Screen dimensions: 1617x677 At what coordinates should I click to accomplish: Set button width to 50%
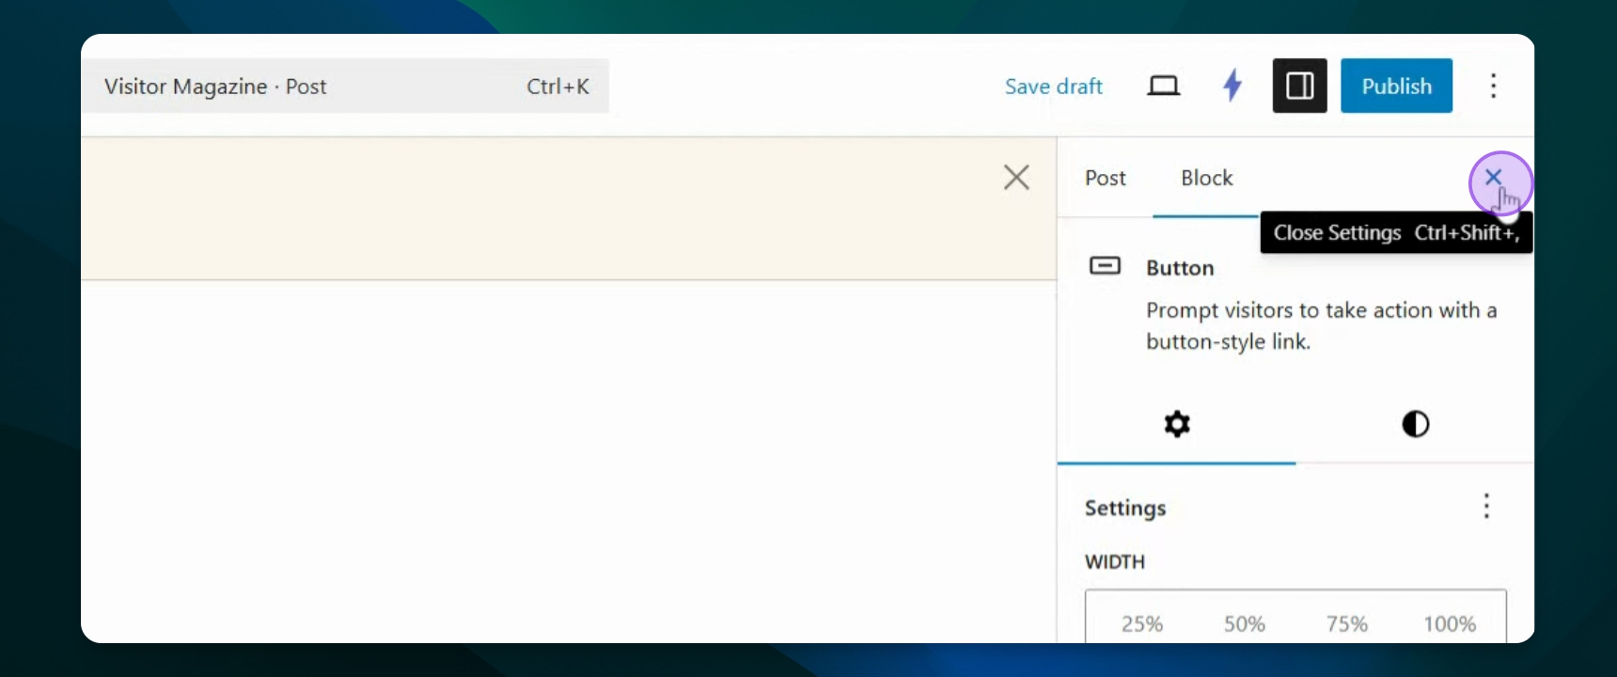pos(1244,623)
